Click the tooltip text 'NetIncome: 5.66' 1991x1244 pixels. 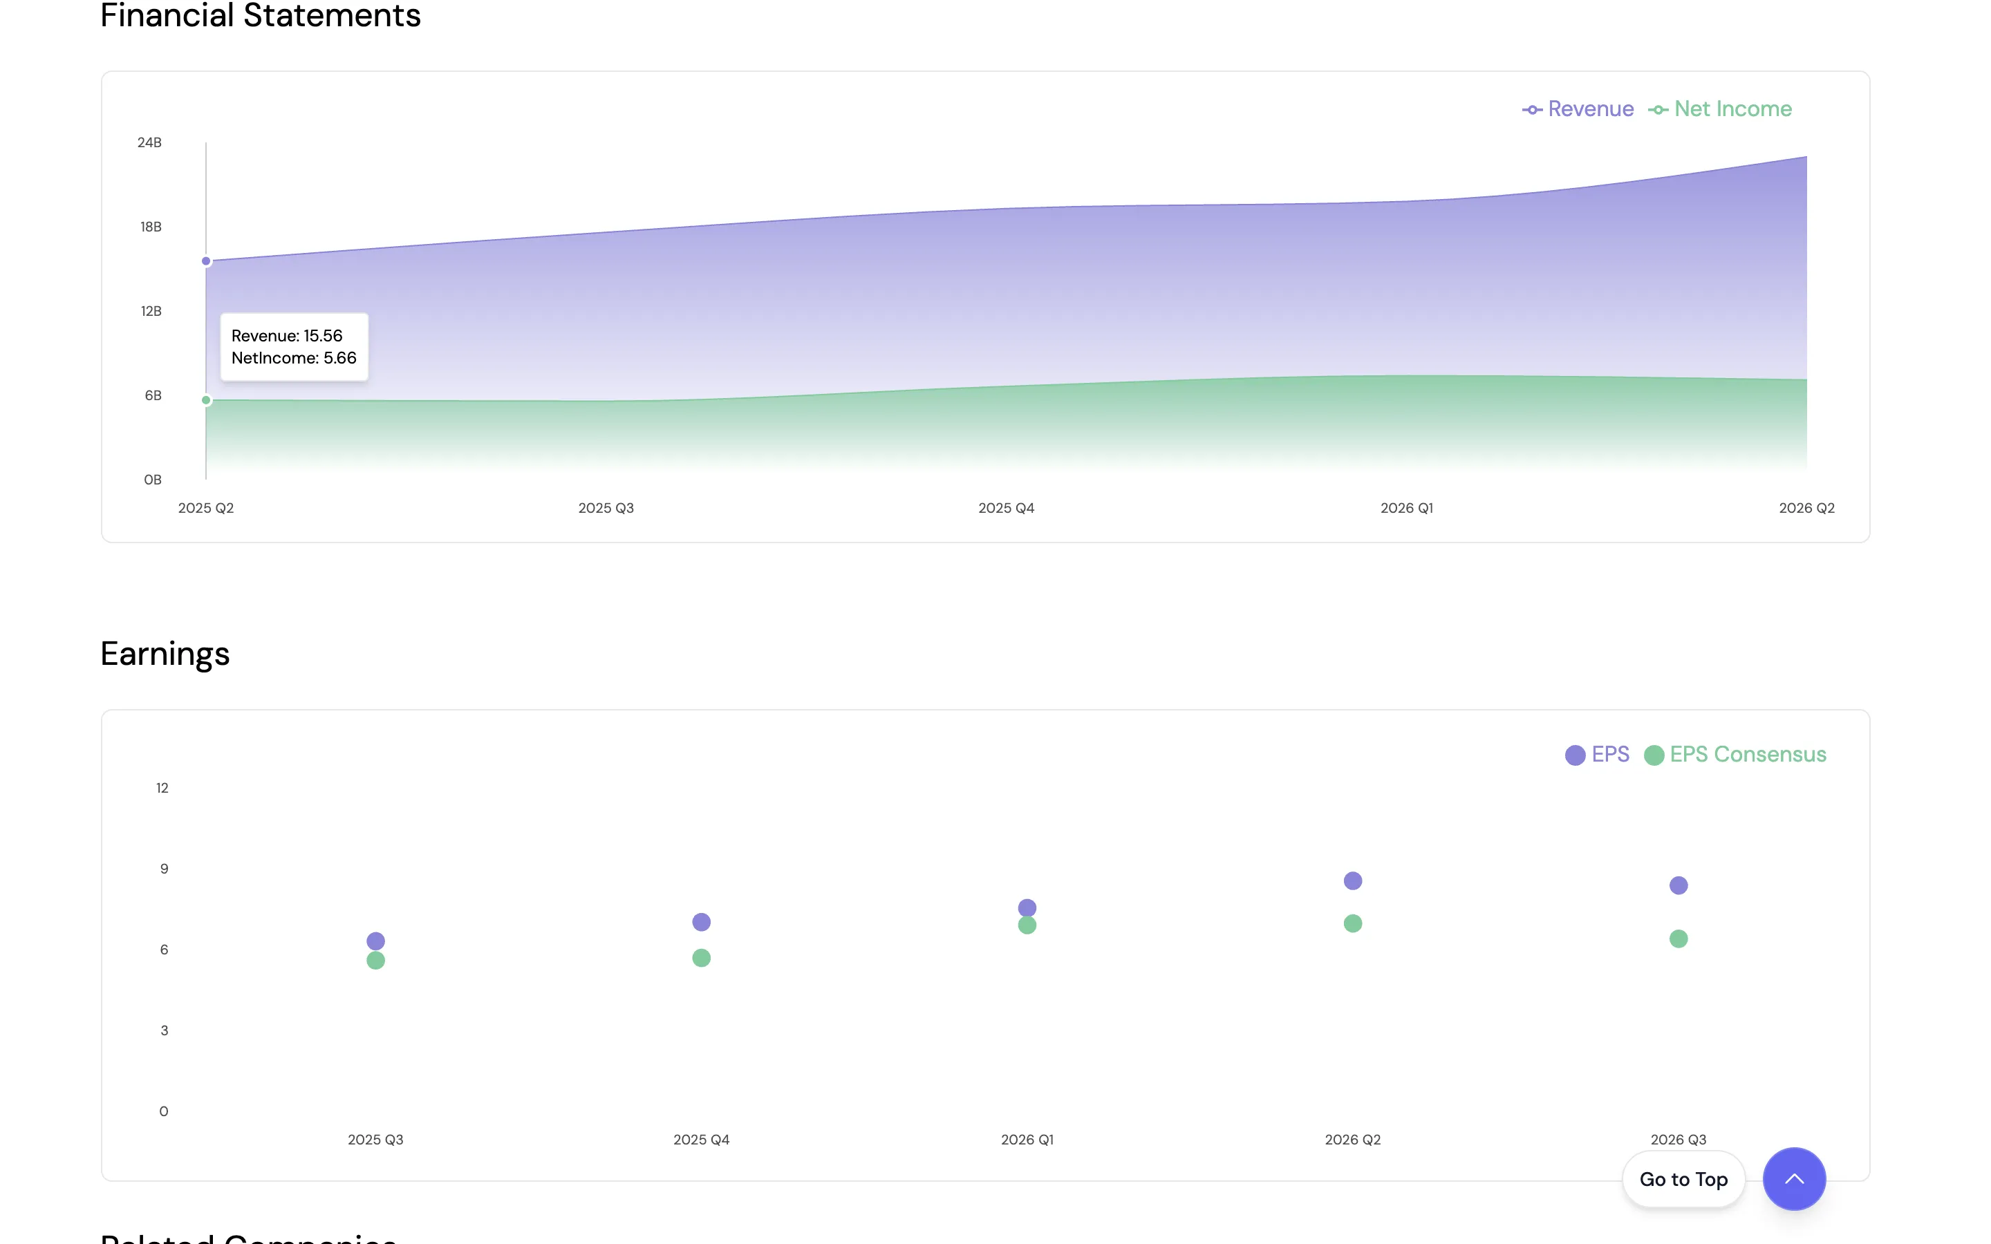294,358
